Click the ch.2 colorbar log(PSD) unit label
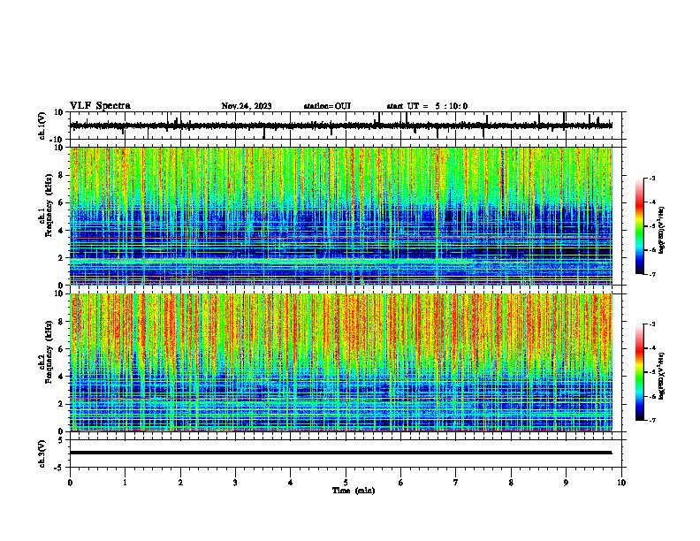 click(x=662, y=376)
